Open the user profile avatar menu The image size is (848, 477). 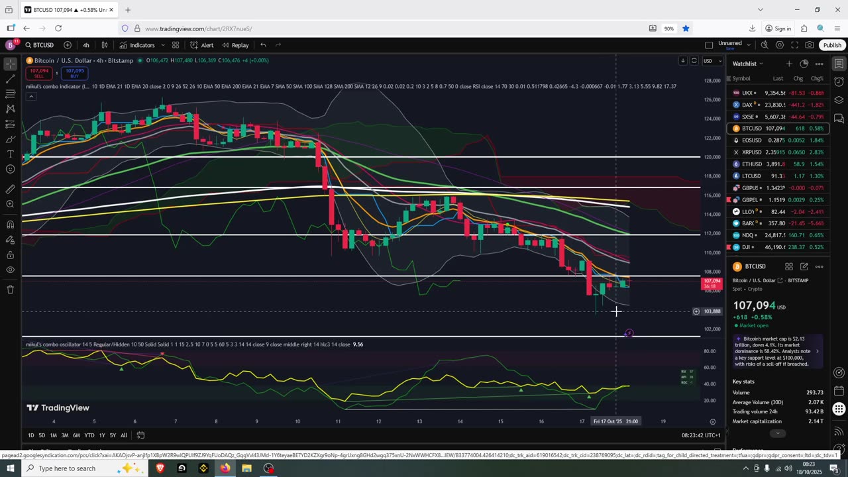coord(10,45)
